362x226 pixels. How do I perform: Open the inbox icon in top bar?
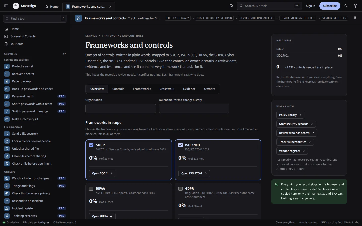[x=231, y=6]
